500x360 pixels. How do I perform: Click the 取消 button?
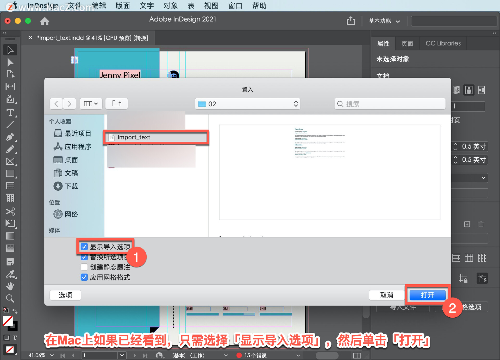tap(386, 295)
